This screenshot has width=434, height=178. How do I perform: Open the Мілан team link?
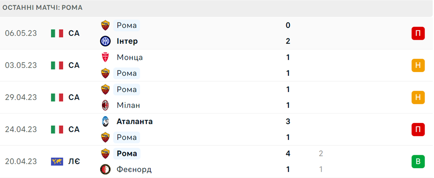(128, 105)
